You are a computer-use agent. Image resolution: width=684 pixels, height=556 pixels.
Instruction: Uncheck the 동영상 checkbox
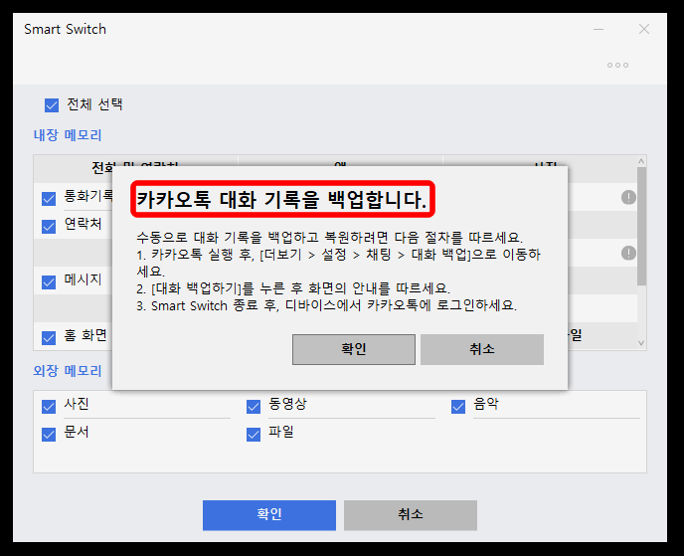pyautogui.click(x=254, y=406)
